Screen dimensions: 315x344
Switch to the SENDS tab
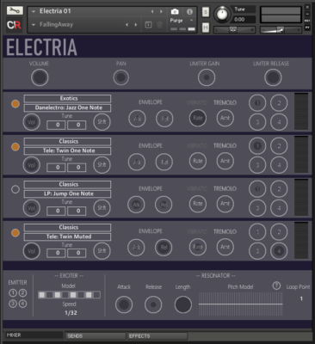[x=96, y=336]
